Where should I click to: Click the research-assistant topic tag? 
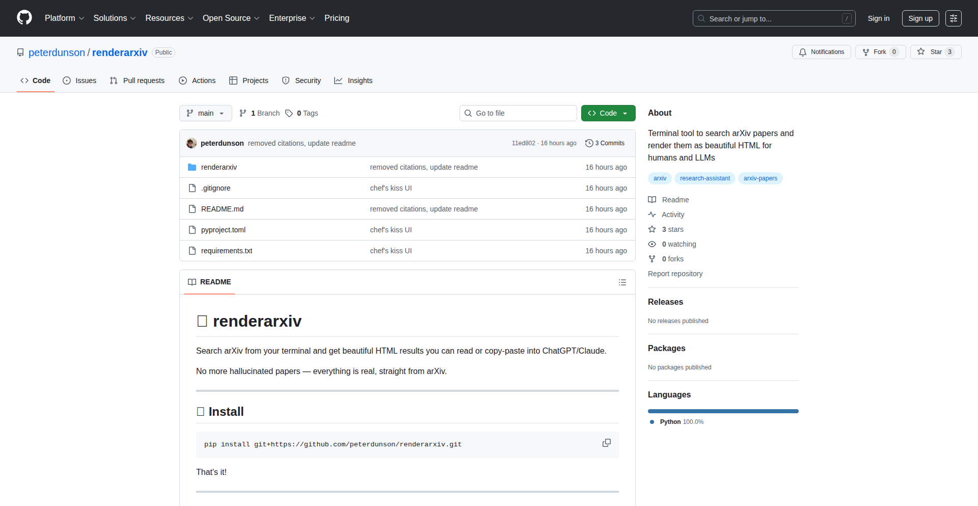704,178
